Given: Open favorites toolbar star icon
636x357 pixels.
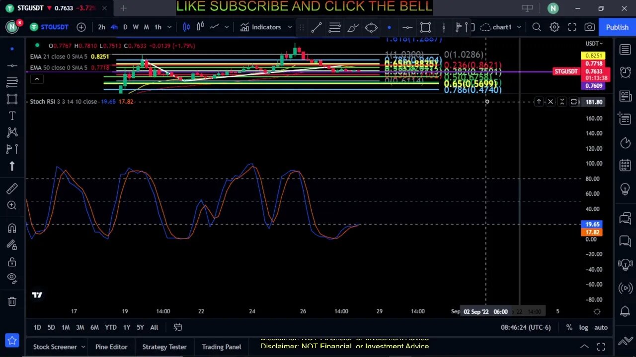Looking at the screenshot, I should pyautogui.click(x=12, y=341).
